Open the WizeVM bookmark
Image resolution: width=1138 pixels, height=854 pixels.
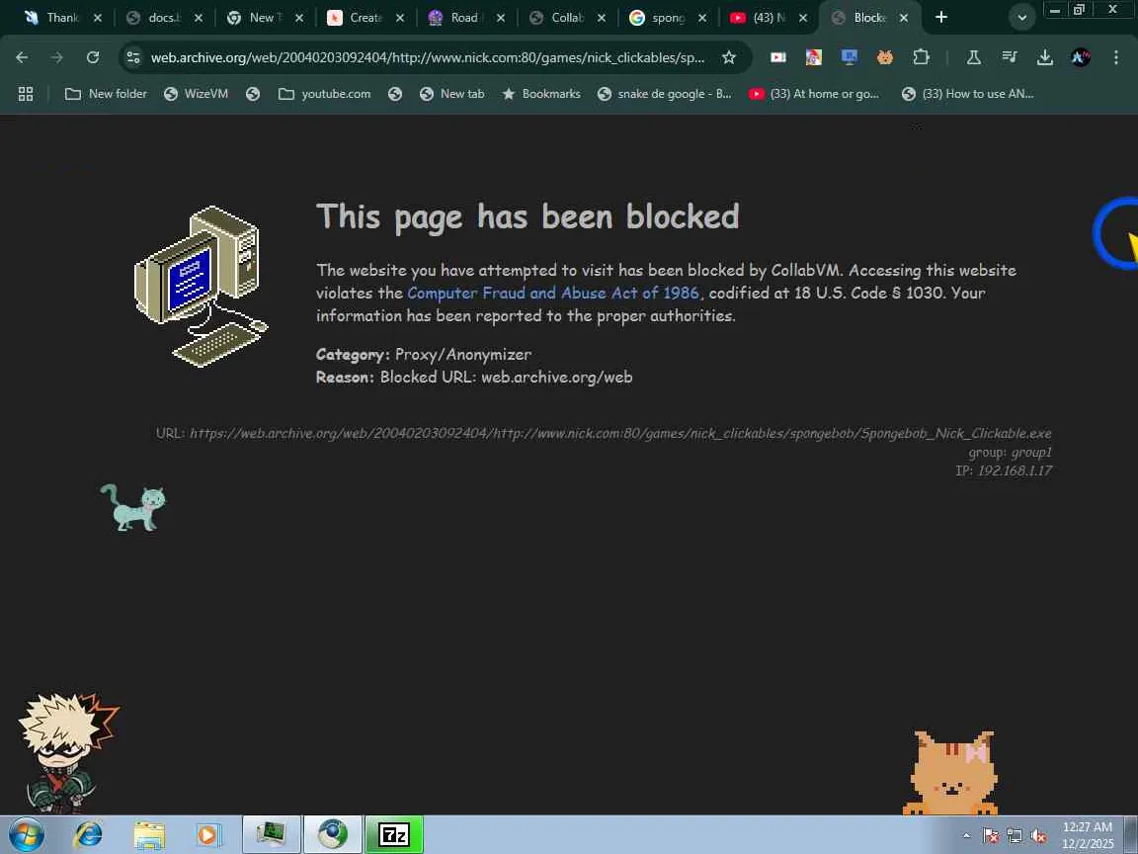196,94
